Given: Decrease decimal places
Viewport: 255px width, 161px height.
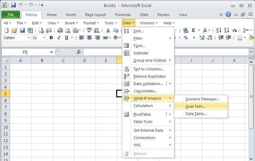Looking at the screenshot, I should [209, 38].
